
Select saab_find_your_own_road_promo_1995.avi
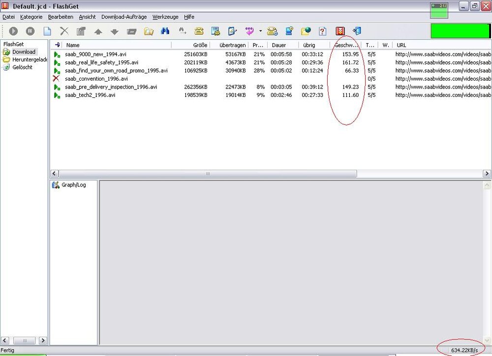(x=271, y=71)
